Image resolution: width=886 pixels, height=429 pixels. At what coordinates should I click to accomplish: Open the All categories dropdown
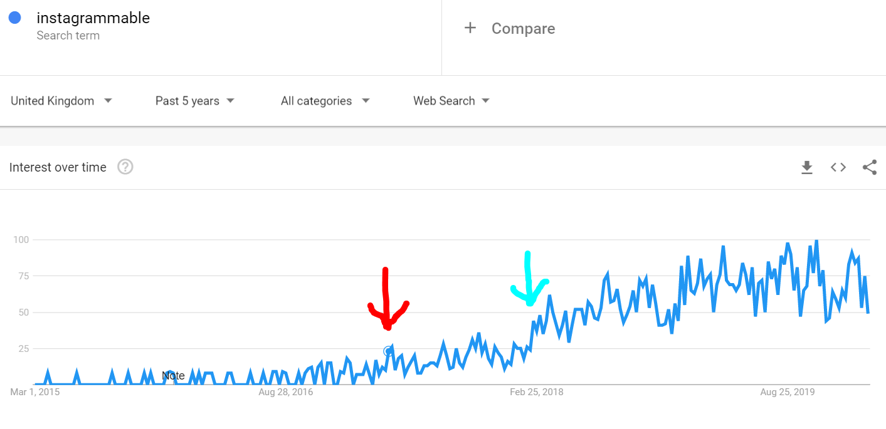click(325, 101)
